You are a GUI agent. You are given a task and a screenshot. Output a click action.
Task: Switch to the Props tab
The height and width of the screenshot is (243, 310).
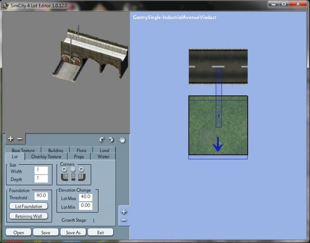pyautogui.click(x=79, y=157)
